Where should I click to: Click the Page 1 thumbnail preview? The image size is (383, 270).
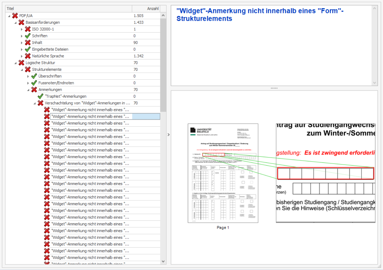[x=223, y=173]
